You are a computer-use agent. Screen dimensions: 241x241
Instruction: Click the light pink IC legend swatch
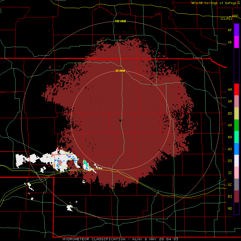[x=236, y=173]
